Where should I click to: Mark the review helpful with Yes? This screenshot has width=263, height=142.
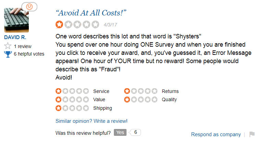[x=120, y=132]
